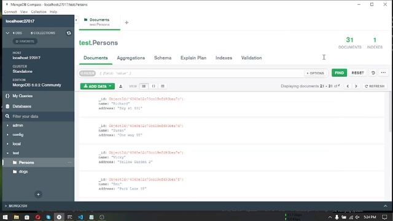Click export collection icon

(x=120, y=86)
